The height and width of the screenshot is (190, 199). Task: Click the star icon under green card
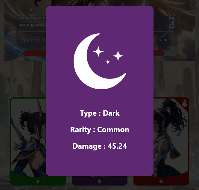38,181
